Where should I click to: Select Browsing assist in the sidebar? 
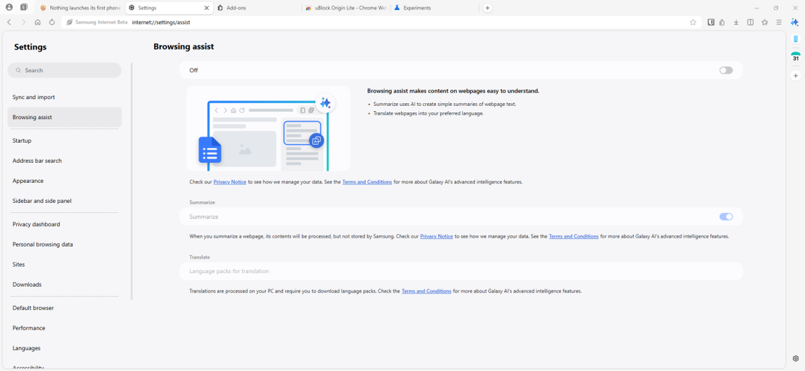(64, 117)
